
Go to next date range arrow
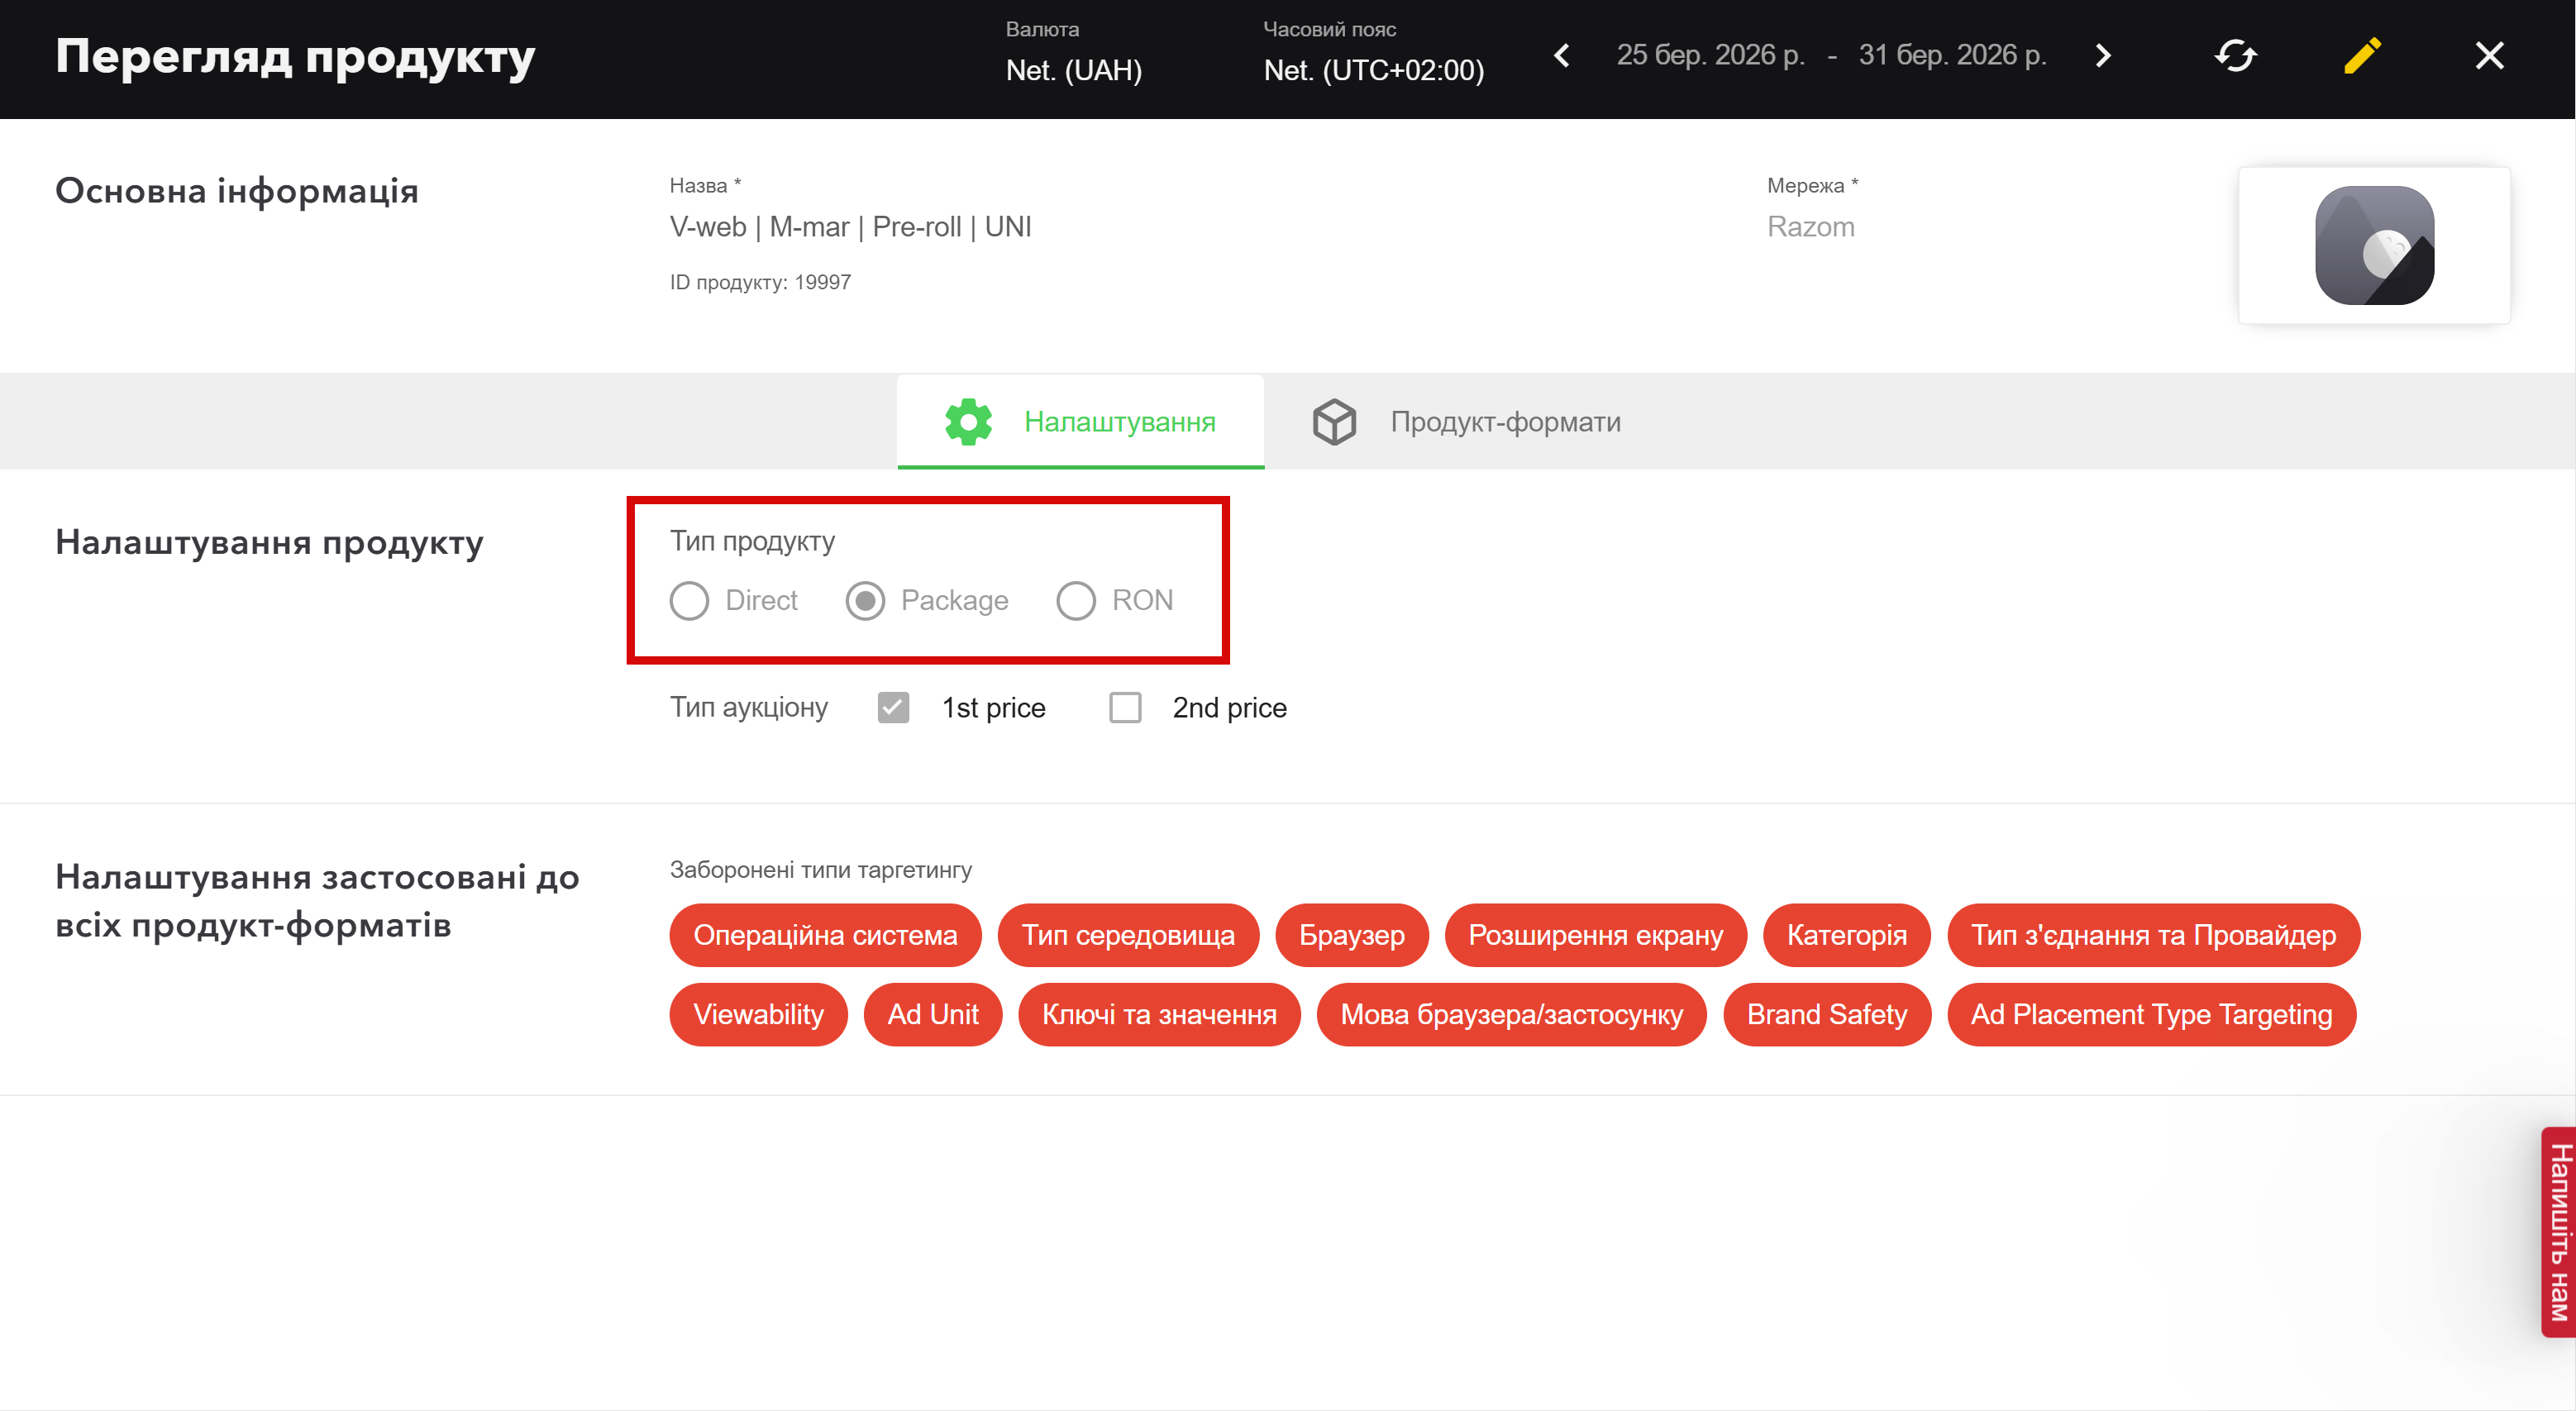point(2103,56)
